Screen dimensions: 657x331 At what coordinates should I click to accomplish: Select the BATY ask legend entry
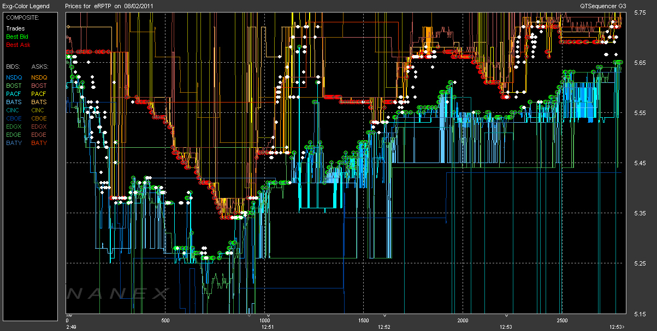click(x=39, y=143)
